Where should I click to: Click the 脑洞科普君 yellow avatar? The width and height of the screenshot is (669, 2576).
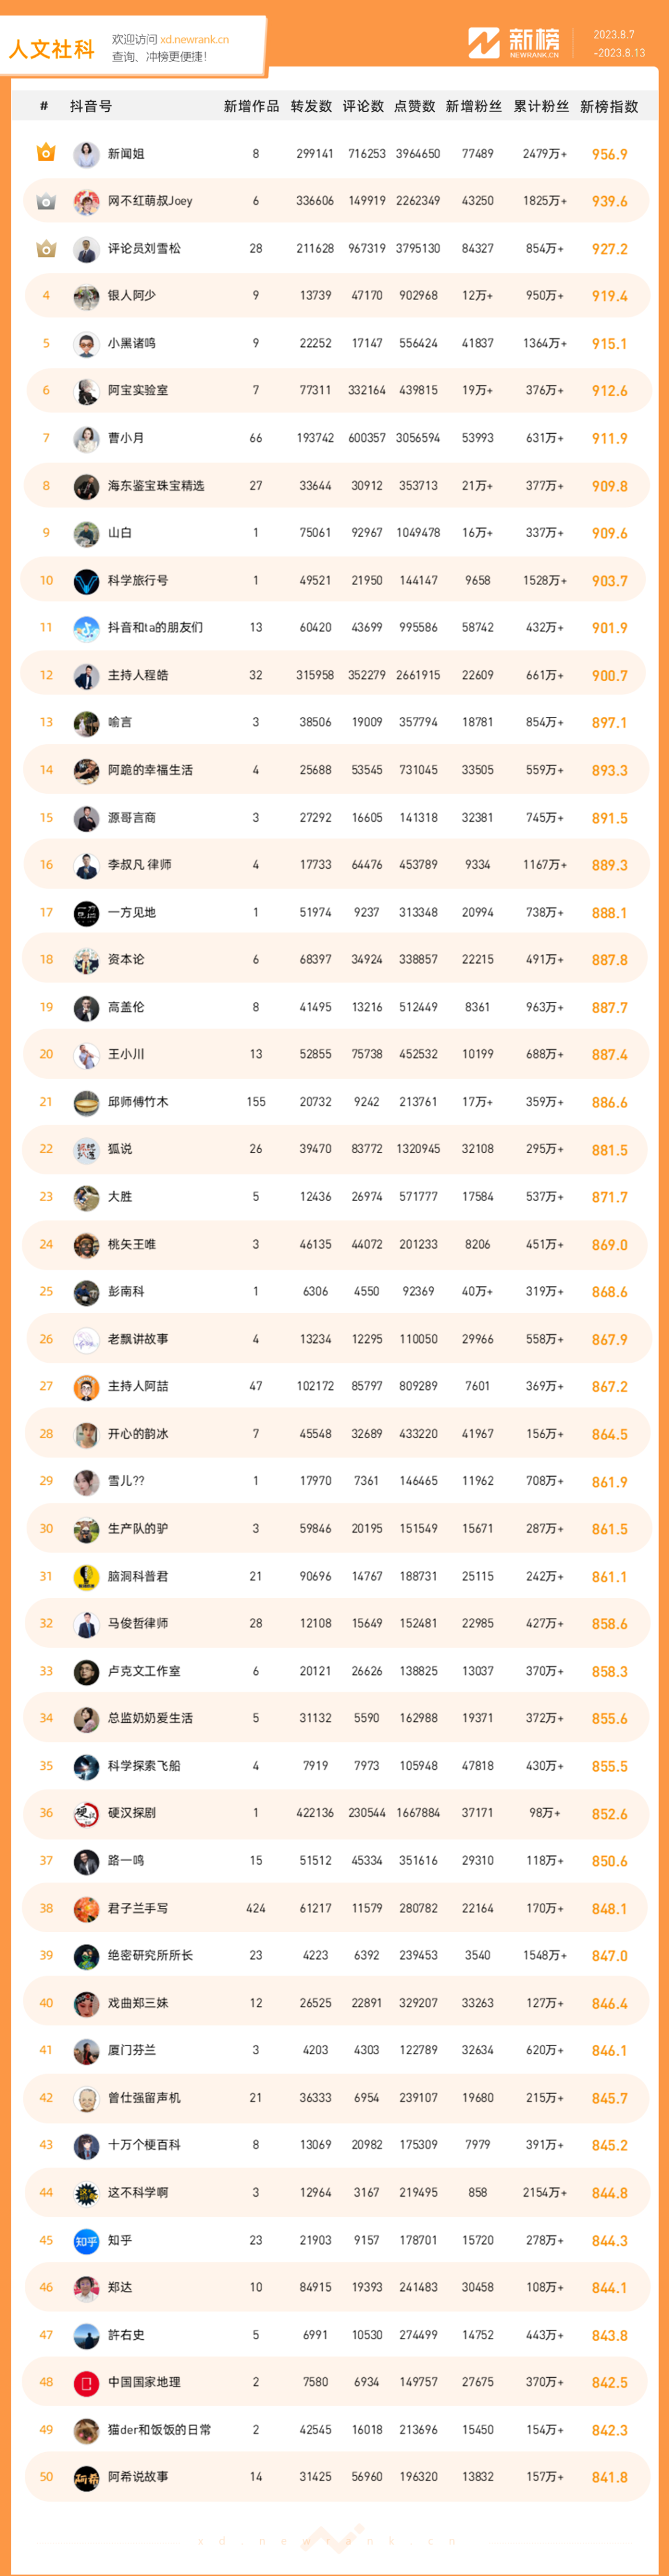coord(86,1577)
